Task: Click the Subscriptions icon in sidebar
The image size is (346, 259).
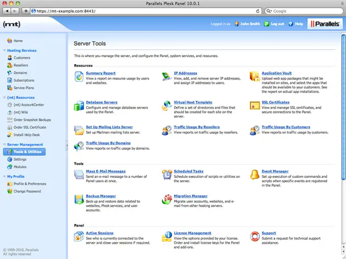Action: [x=9, y=80]
